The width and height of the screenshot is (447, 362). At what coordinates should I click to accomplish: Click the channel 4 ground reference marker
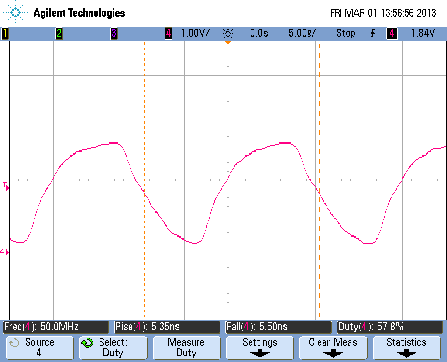pyautogui.click(x=5, y=253)
